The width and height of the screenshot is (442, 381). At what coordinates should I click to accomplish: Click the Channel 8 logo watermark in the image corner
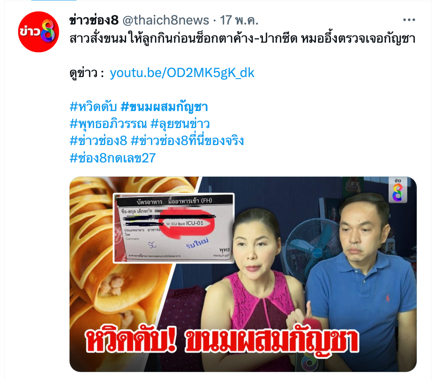click(x=397, y=190)
